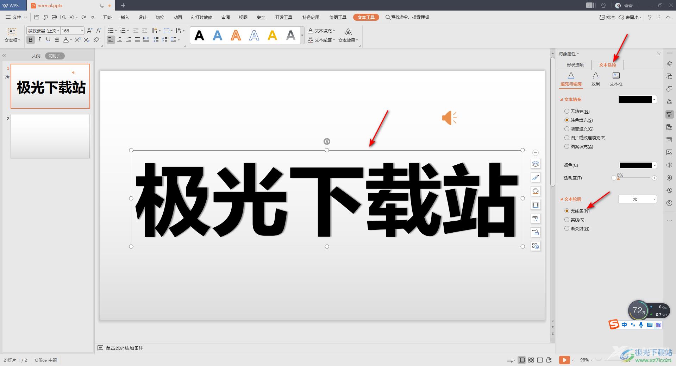Justify the text alignment in the ribbon
The image size is (676, 366).
tap(137, 40)
